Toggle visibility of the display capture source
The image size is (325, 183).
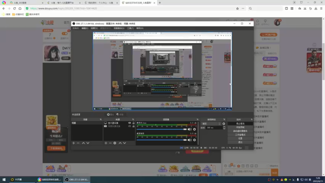130,123
